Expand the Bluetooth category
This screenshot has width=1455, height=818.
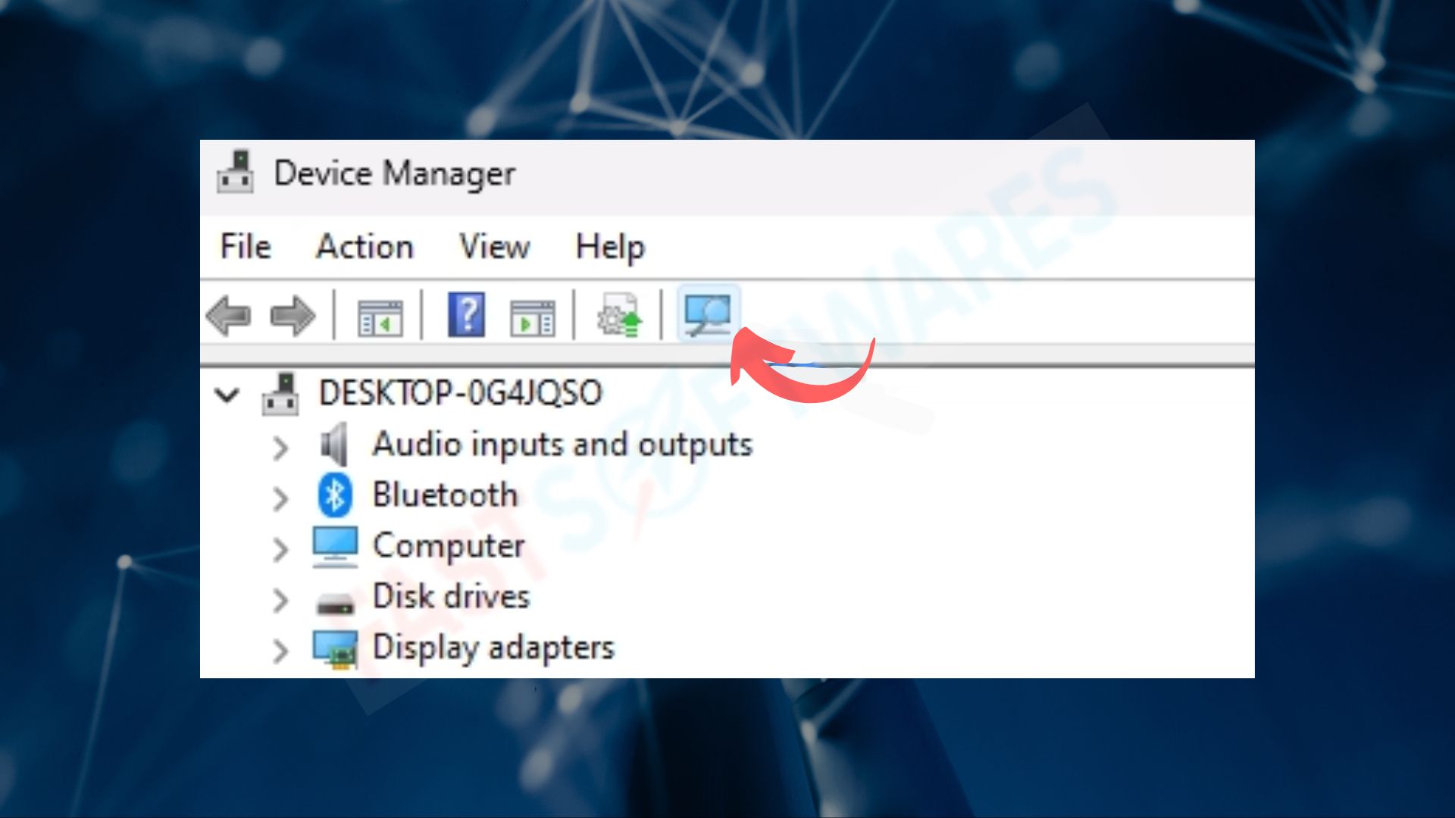(280, 498)
